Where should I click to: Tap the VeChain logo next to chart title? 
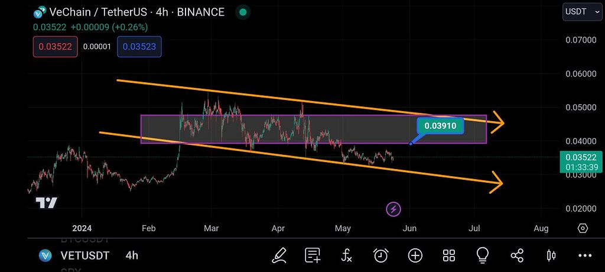pyautogui.click(x=40, y=12)
